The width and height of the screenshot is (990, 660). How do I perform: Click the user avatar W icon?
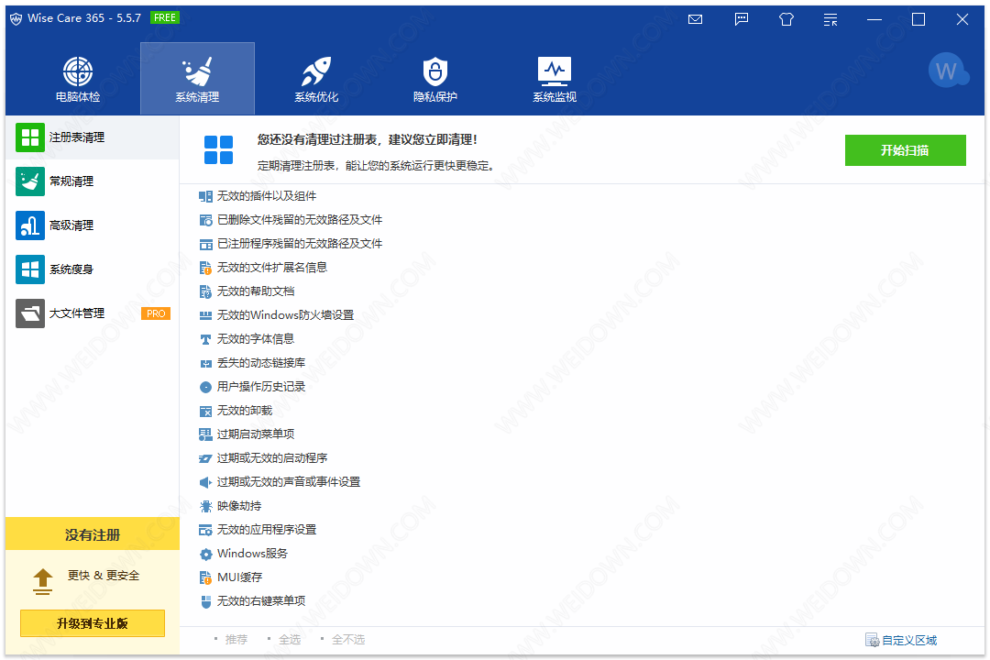click(x=946, y=71)
